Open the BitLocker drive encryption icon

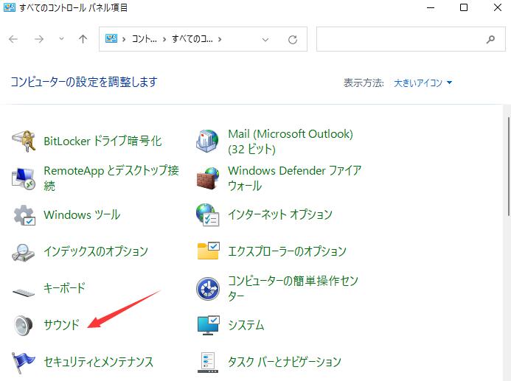click(24, 141)
